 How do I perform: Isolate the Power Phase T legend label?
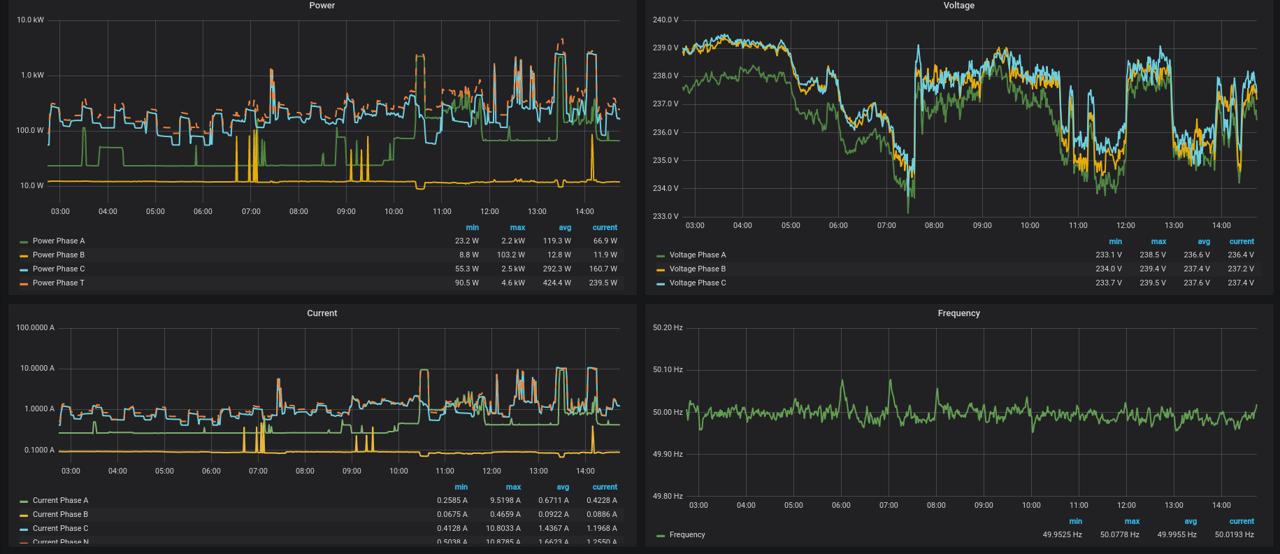[x=58, y=283]
